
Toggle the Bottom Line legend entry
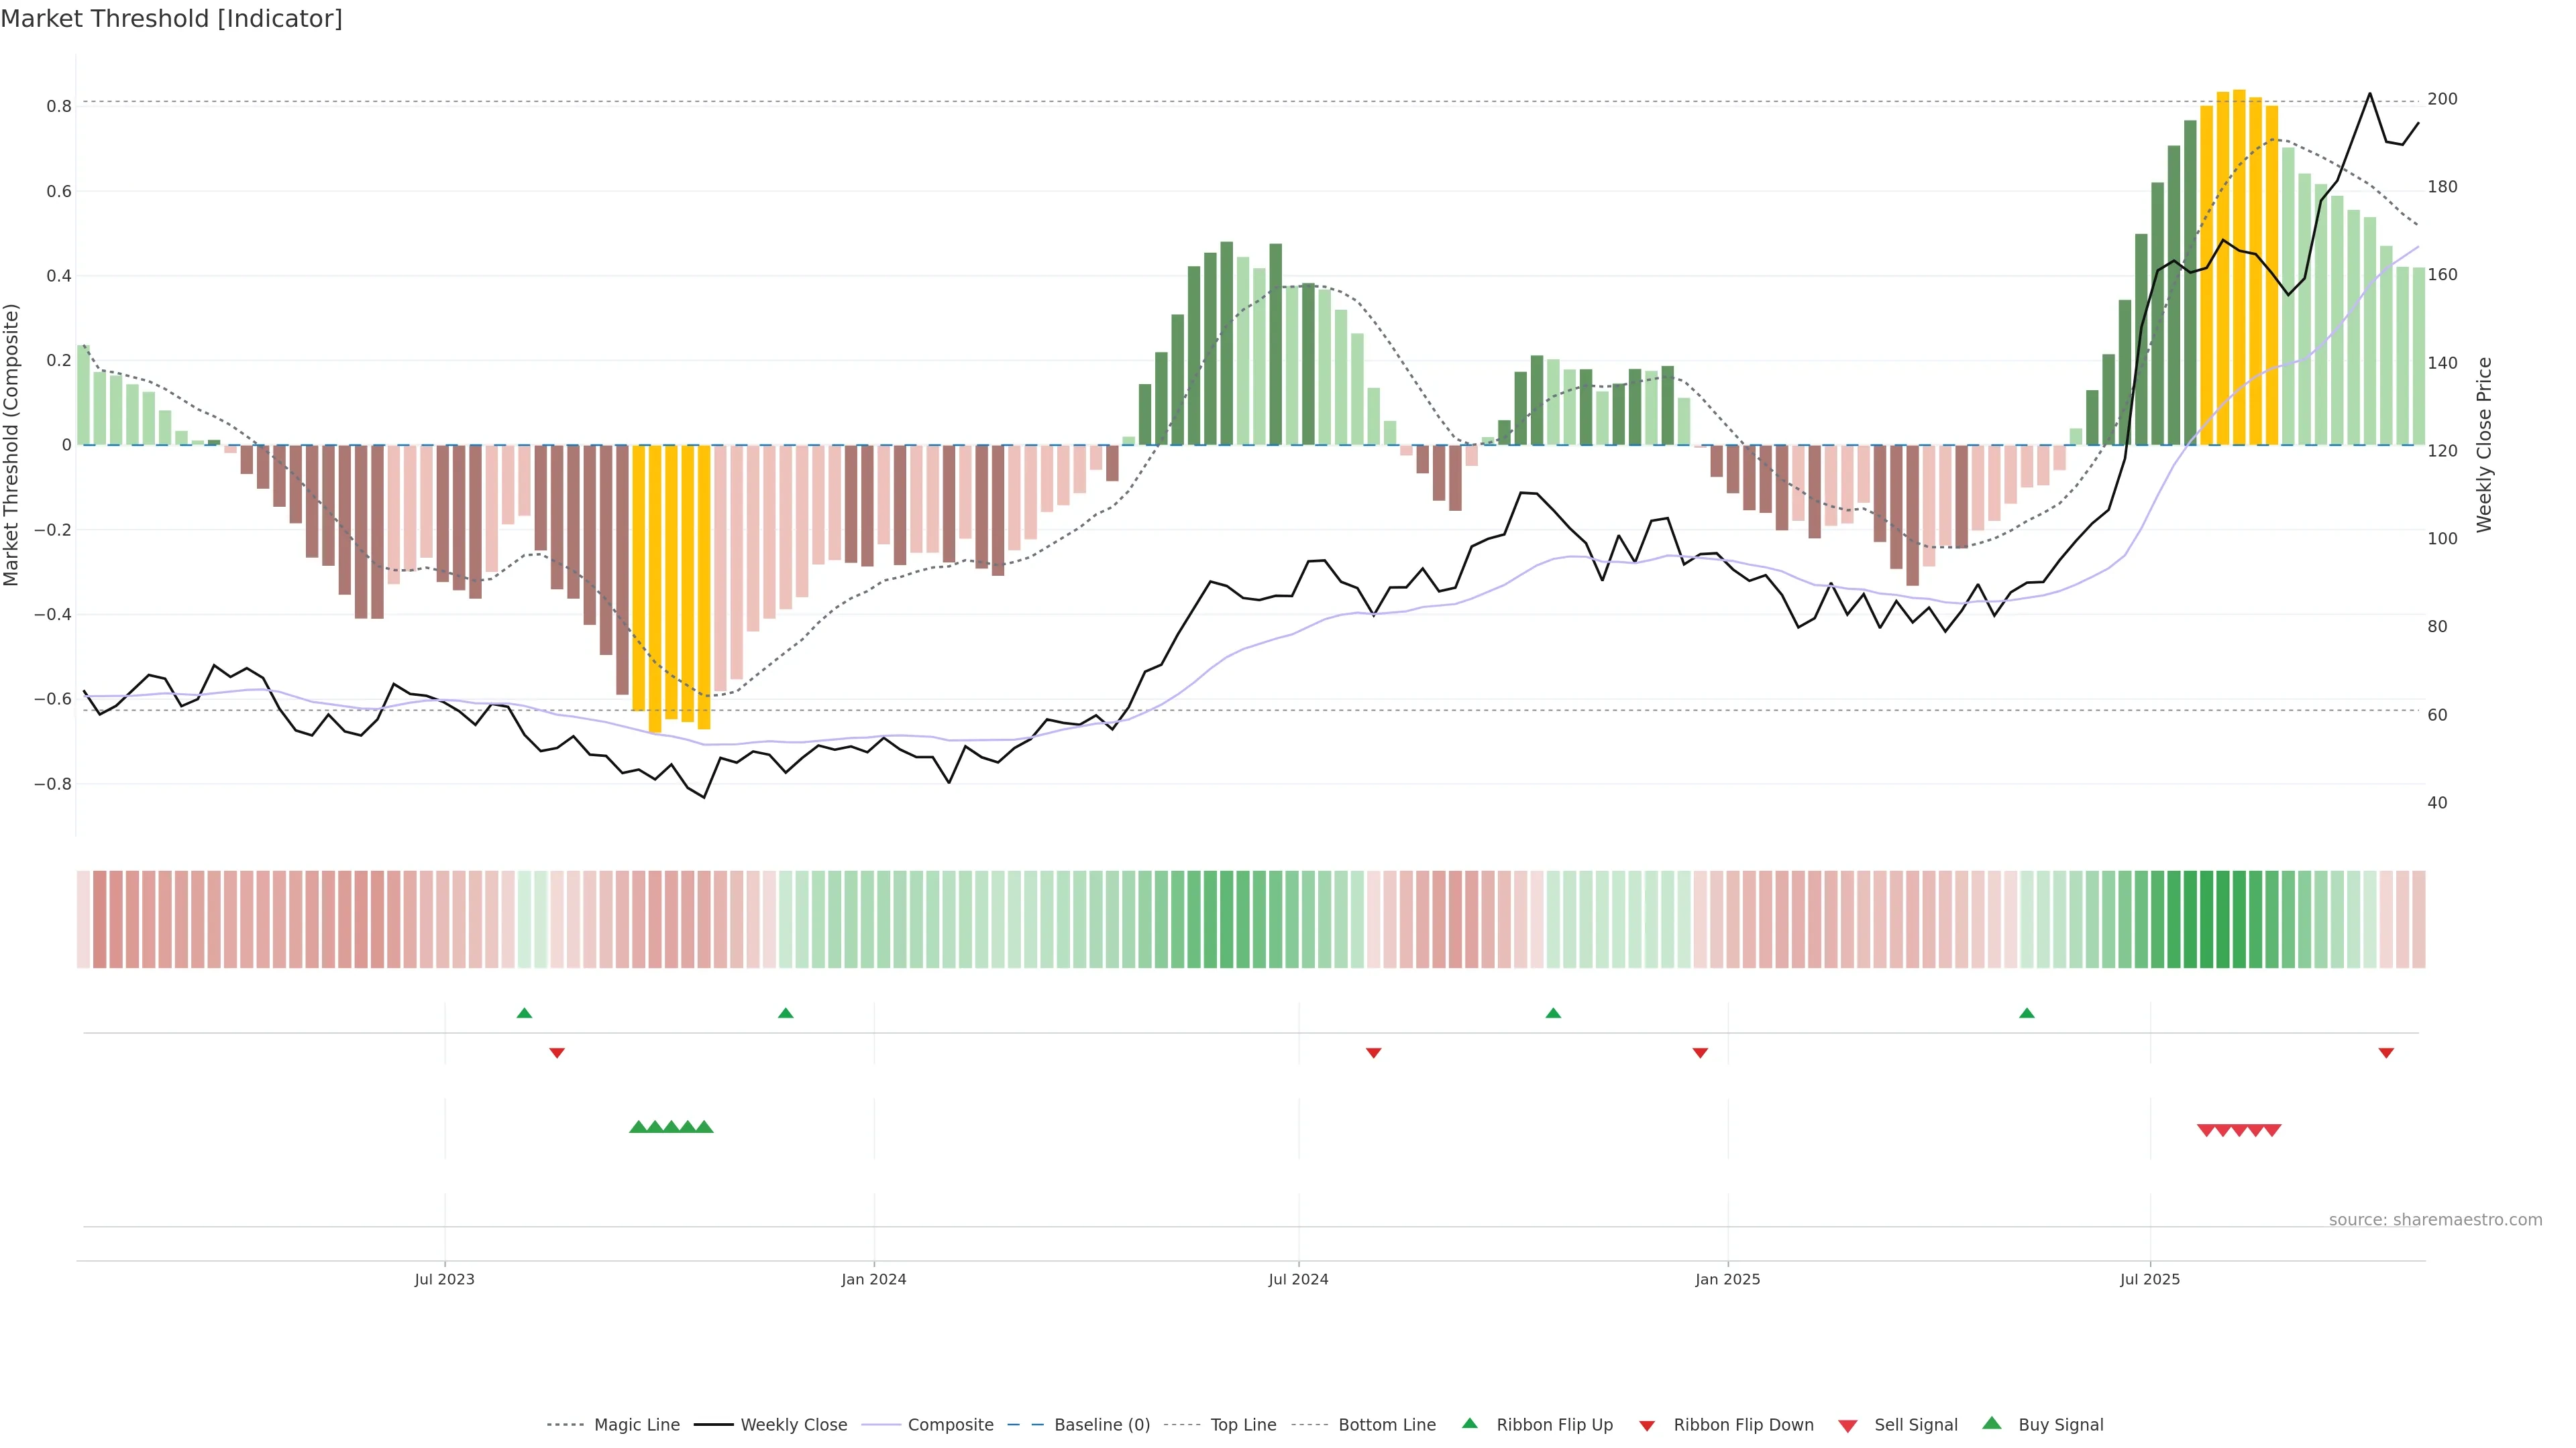tap(1386, 1424)
